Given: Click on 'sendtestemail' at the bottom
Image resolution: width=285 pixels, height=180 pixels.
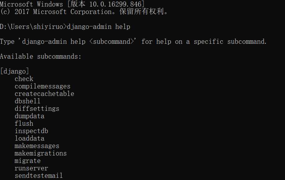Looking at the screenshot, I should [x=39, y=176].
